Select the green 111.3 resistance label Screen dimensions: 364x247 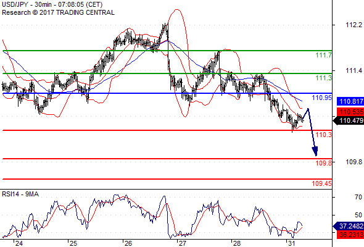[x=324, y=78]
